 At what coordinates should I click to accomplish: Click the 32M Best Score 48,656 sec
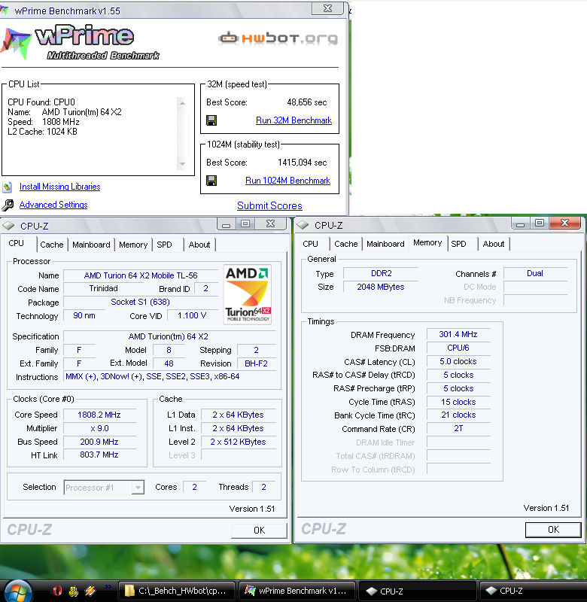click(307, 102)
